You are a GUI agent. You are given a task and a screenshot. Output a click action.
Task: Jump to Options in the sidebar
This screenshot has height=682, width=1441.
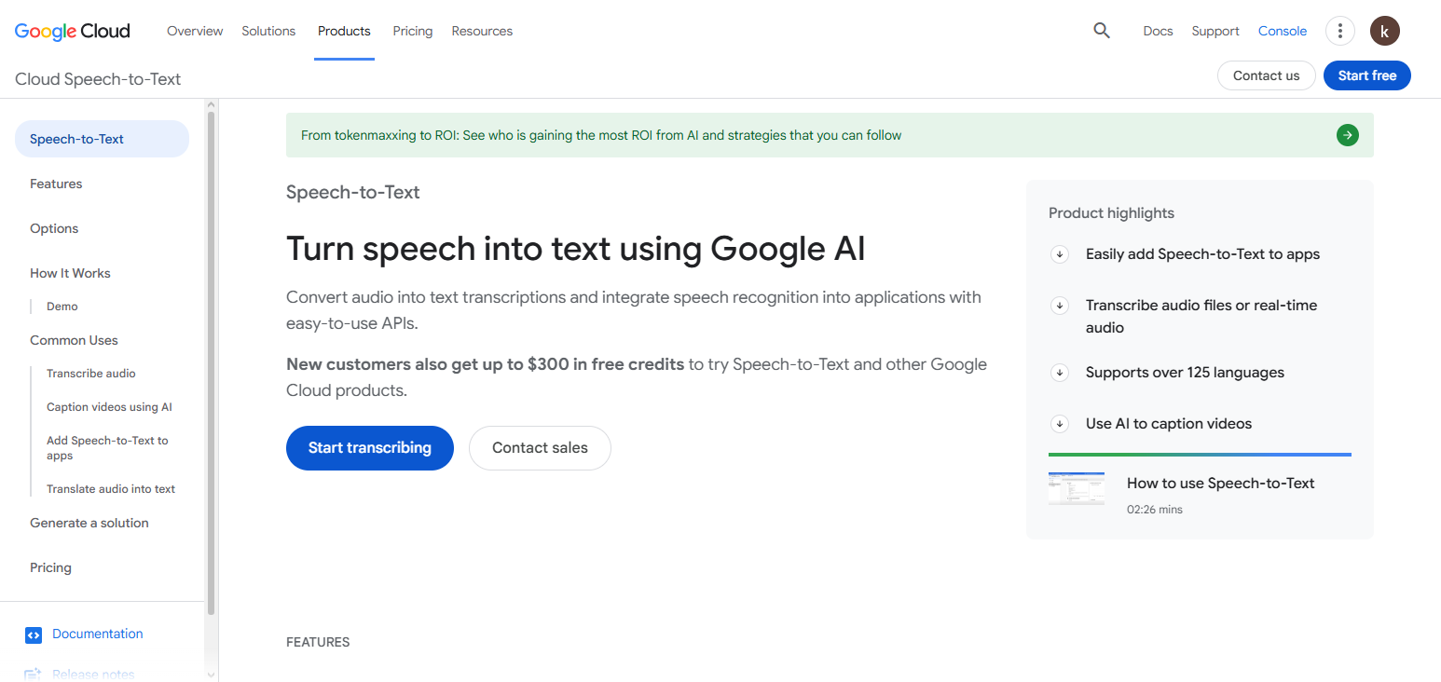point(54,228)
